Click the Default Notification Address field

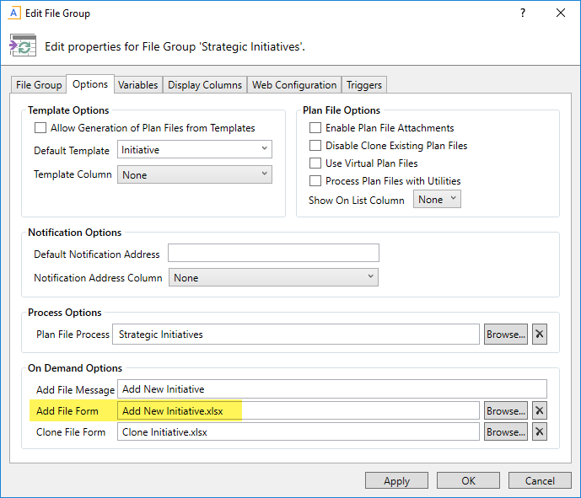click(273, 254)
